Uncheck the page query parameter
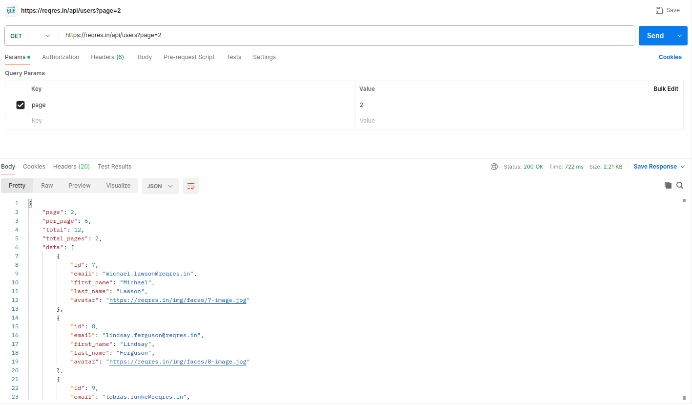 pyautogui.click(x=20, y=105)
